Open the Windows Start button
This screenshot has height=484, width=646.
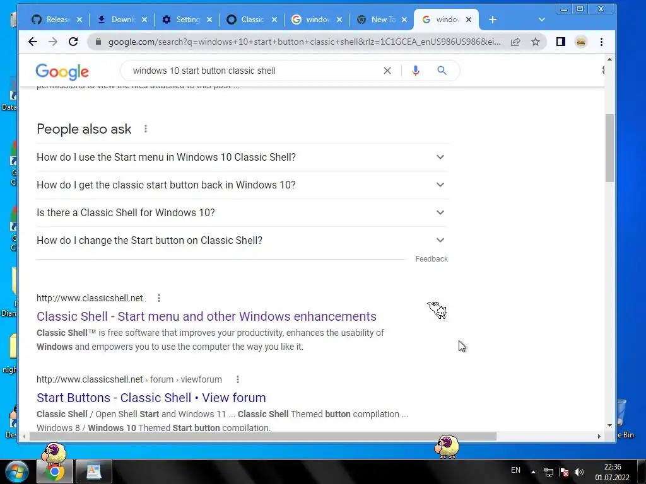coord(17,471)
